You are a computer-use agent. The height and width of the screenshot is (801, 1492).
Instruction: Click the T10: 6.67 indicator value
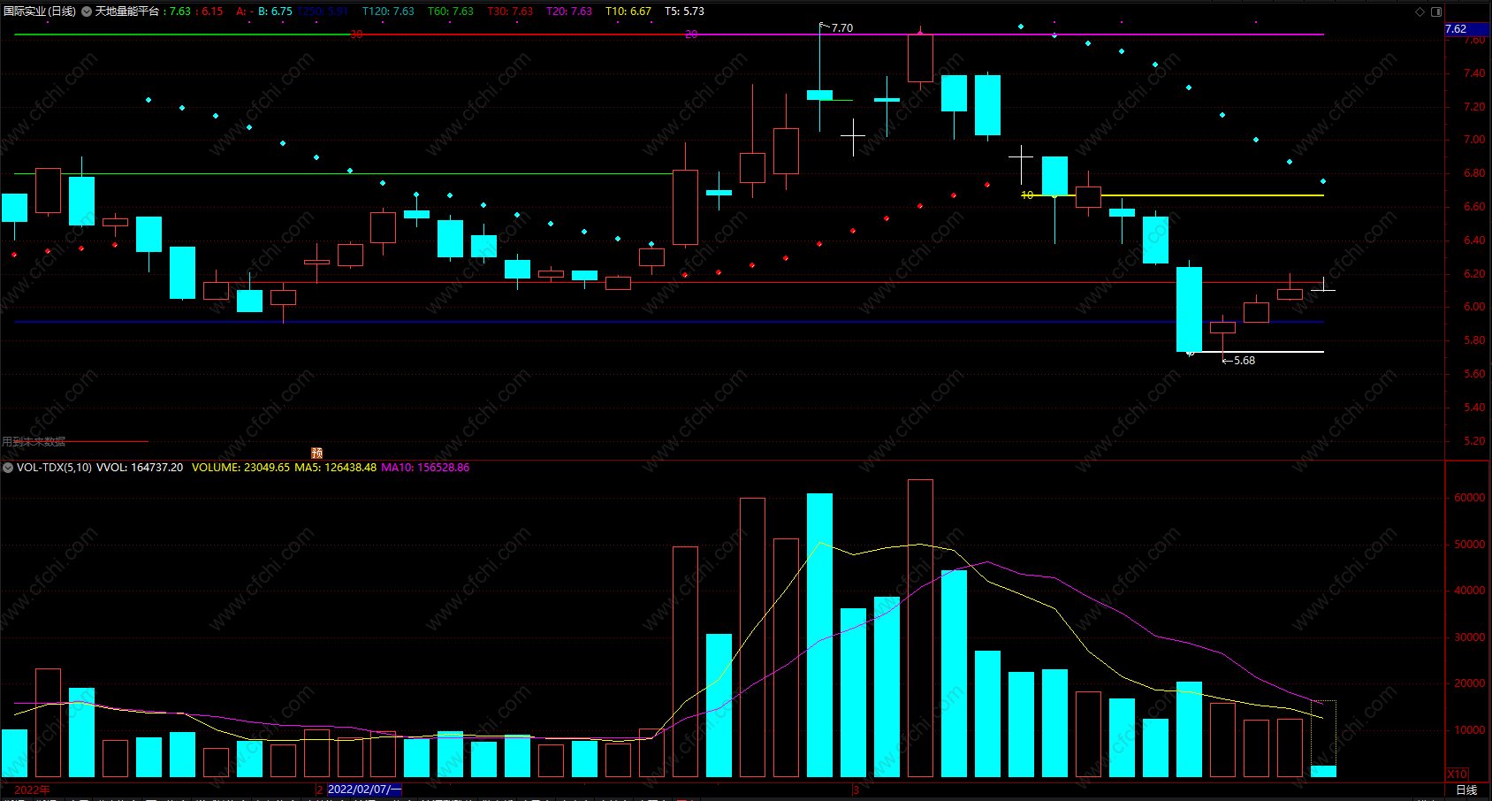(x=628, y=11)
